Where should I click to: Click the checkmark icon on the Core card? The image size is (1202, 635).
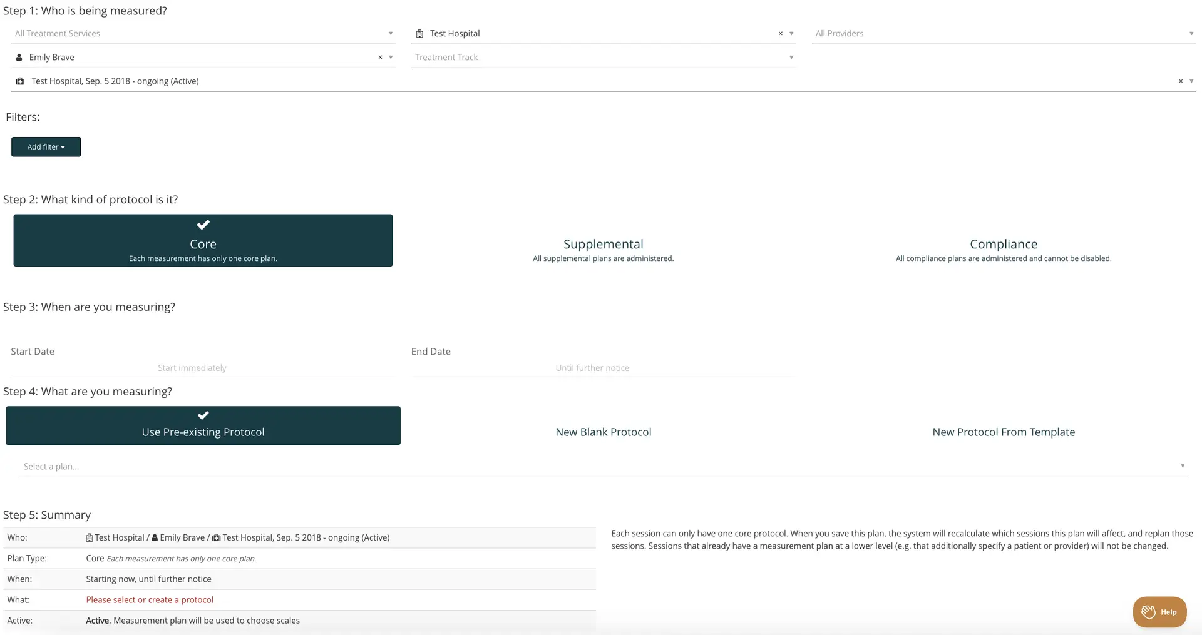coord(203,225)
